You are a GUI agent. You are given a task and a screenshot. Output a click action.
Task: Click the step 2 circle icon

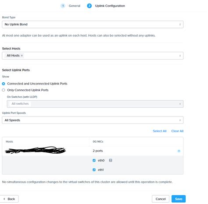pos(90,6)
